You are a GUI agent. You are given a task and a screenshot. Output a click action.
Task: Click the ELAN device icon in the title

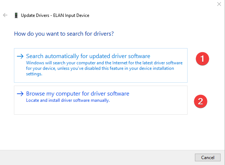(16, 15)
